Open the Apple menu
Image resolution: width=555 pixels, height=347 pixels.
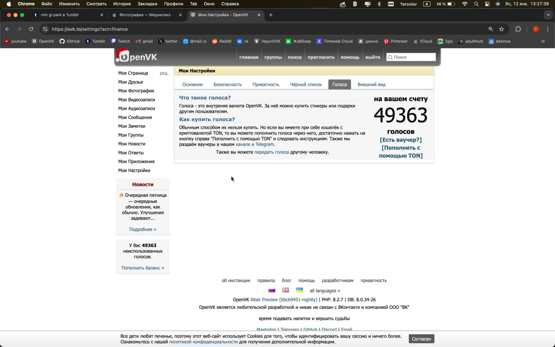[x=9, y=4]
